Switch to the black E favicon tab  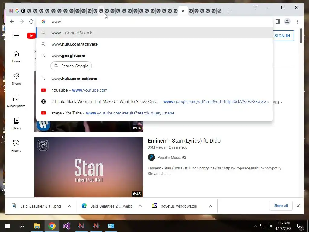click(23, 11)
